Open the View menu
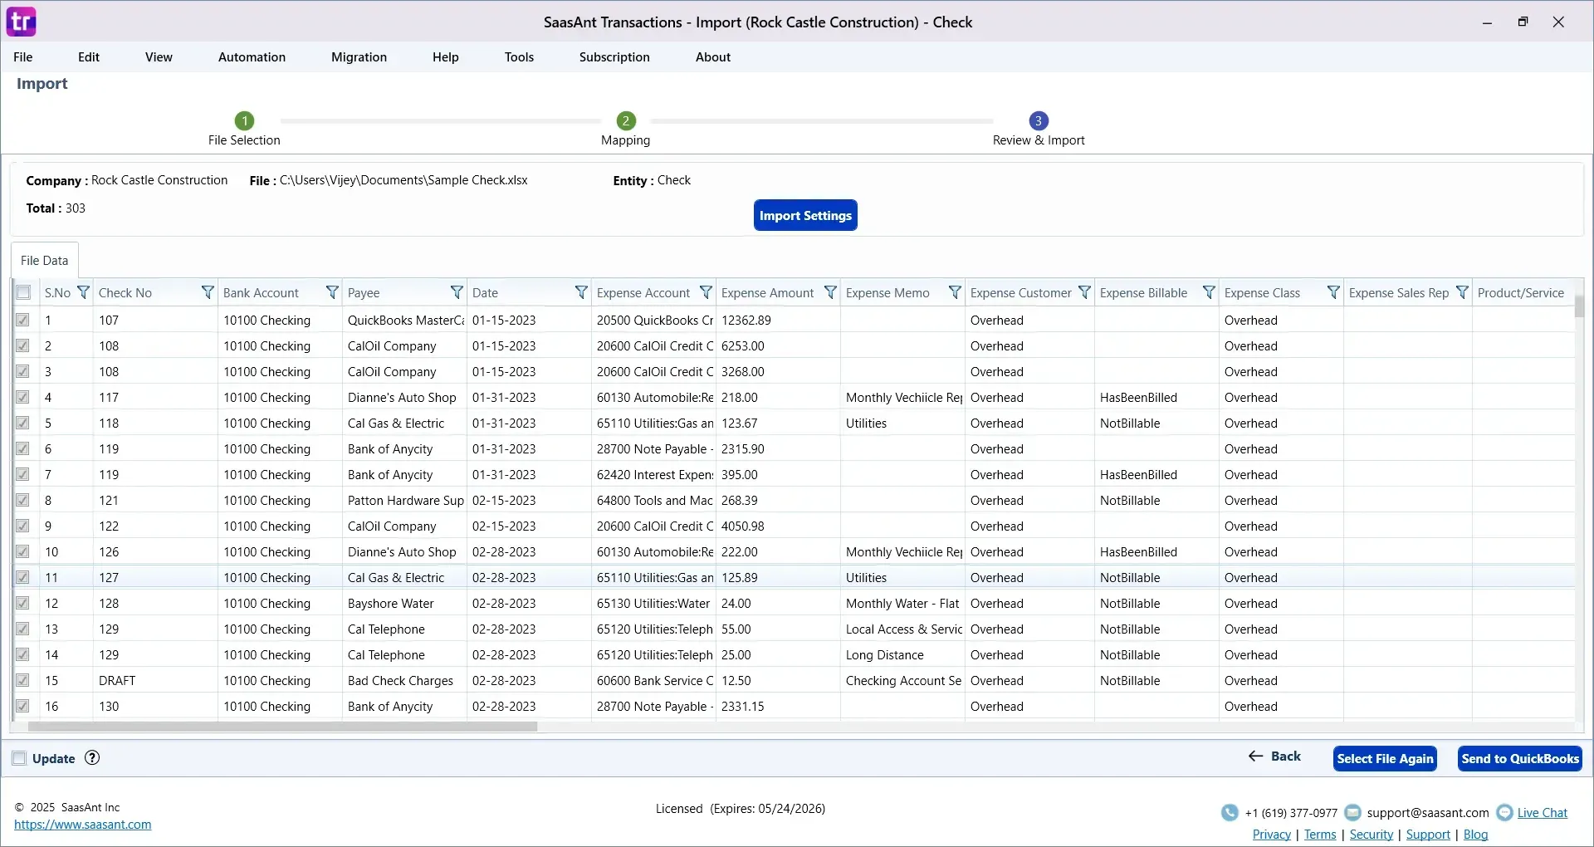Viewport: 1594px width, 847px height. tap(159, 57)
